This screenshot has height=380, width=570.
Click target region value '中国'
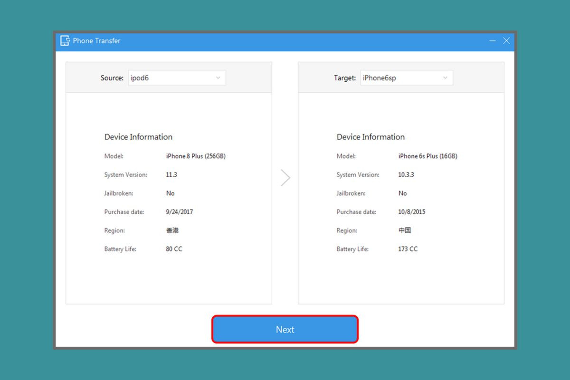point(405,230)
